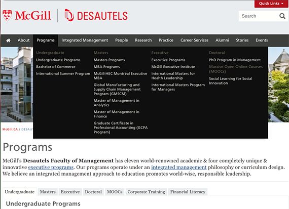The image size is (289, 209).
Task: Open McGill-HEC Montréal Executive MBA link
Action: pos(120,76)
